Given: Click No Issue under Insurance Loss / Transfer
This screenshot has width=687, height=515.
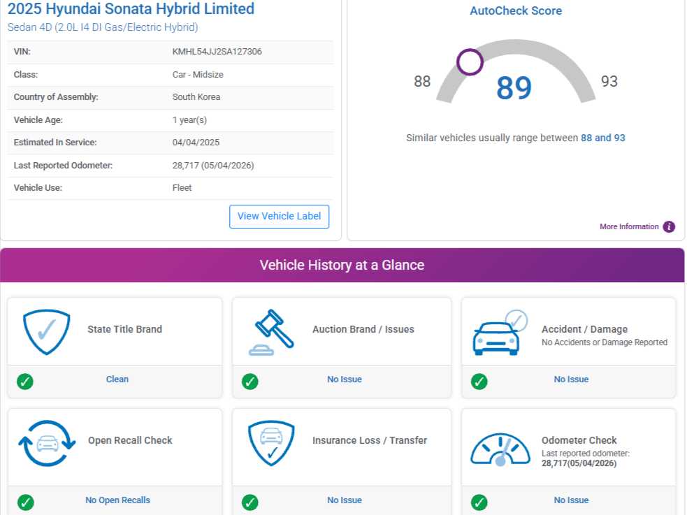Looking at the screenshot, I should 345,500.
